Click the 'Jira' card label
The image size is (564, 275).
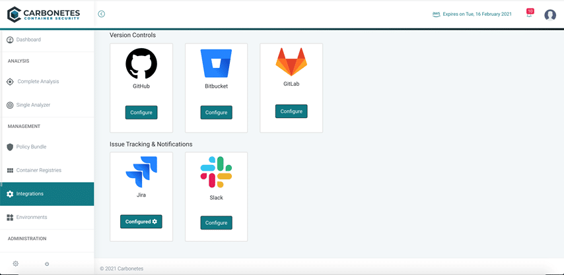point(141,195)
